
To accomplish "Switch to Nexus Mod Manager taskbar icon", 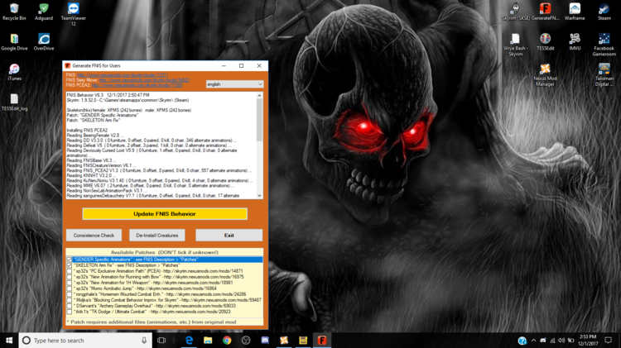I will click(x=284, y=340).
